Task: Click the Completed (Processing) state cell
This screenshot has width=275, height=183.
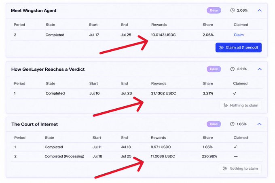Action: tap(64, 156)
